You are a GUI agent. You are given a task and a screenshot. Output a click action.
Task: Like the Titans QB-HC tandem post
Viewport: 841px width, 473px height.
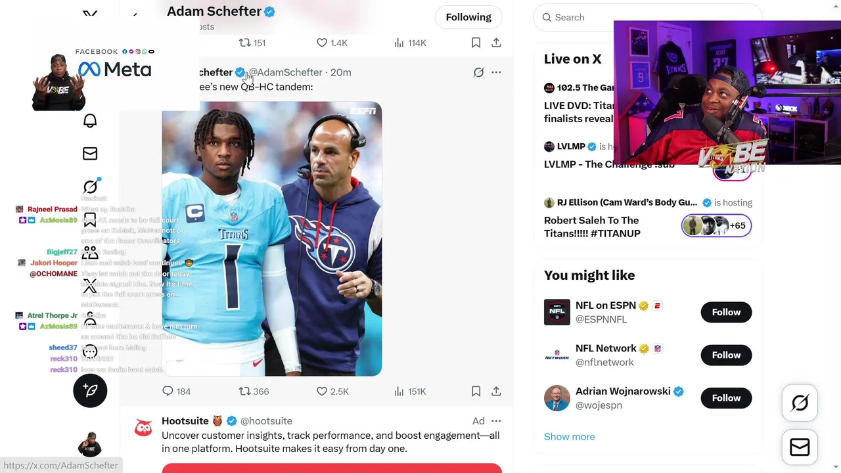pos(332,392)
